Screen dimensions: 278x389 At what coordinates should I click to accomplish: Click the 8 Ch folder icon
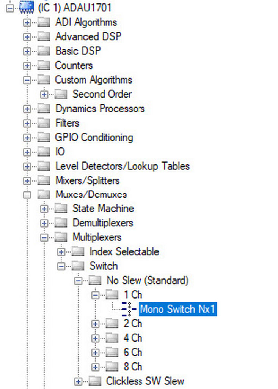pos(112,367)
